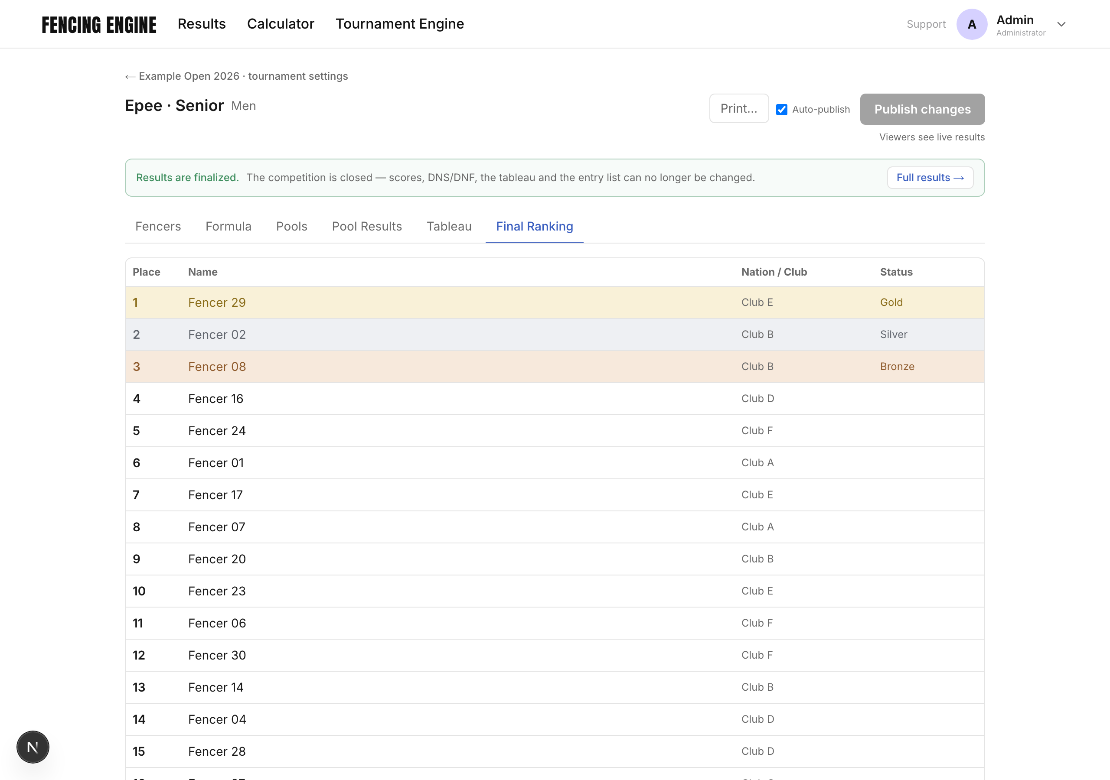This screenshot has height=780, width=1110.
Task: Click the Publish changes button
Action: (x=922, y=109)
